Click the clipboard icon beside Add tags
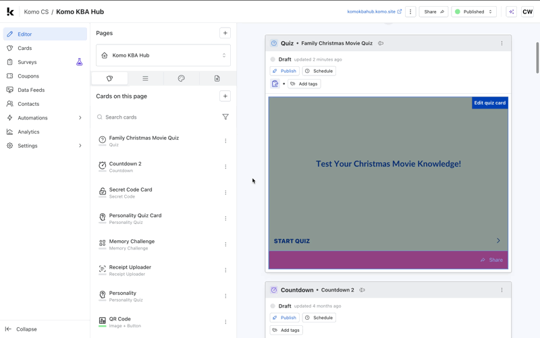Image resolution: width=540 pixels, height=338 pixels. pyautogui.click(x=275, y=84)
